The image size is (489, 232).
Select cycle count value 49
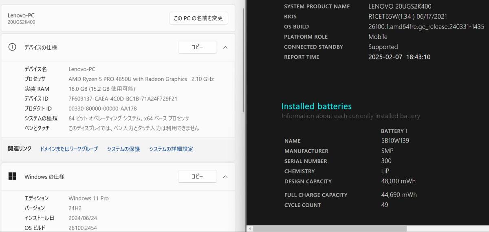click(x=385, y=205)
